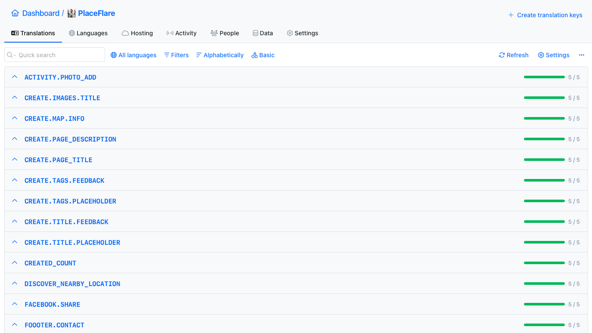Open the project Settings tab

tap(303, 33)
